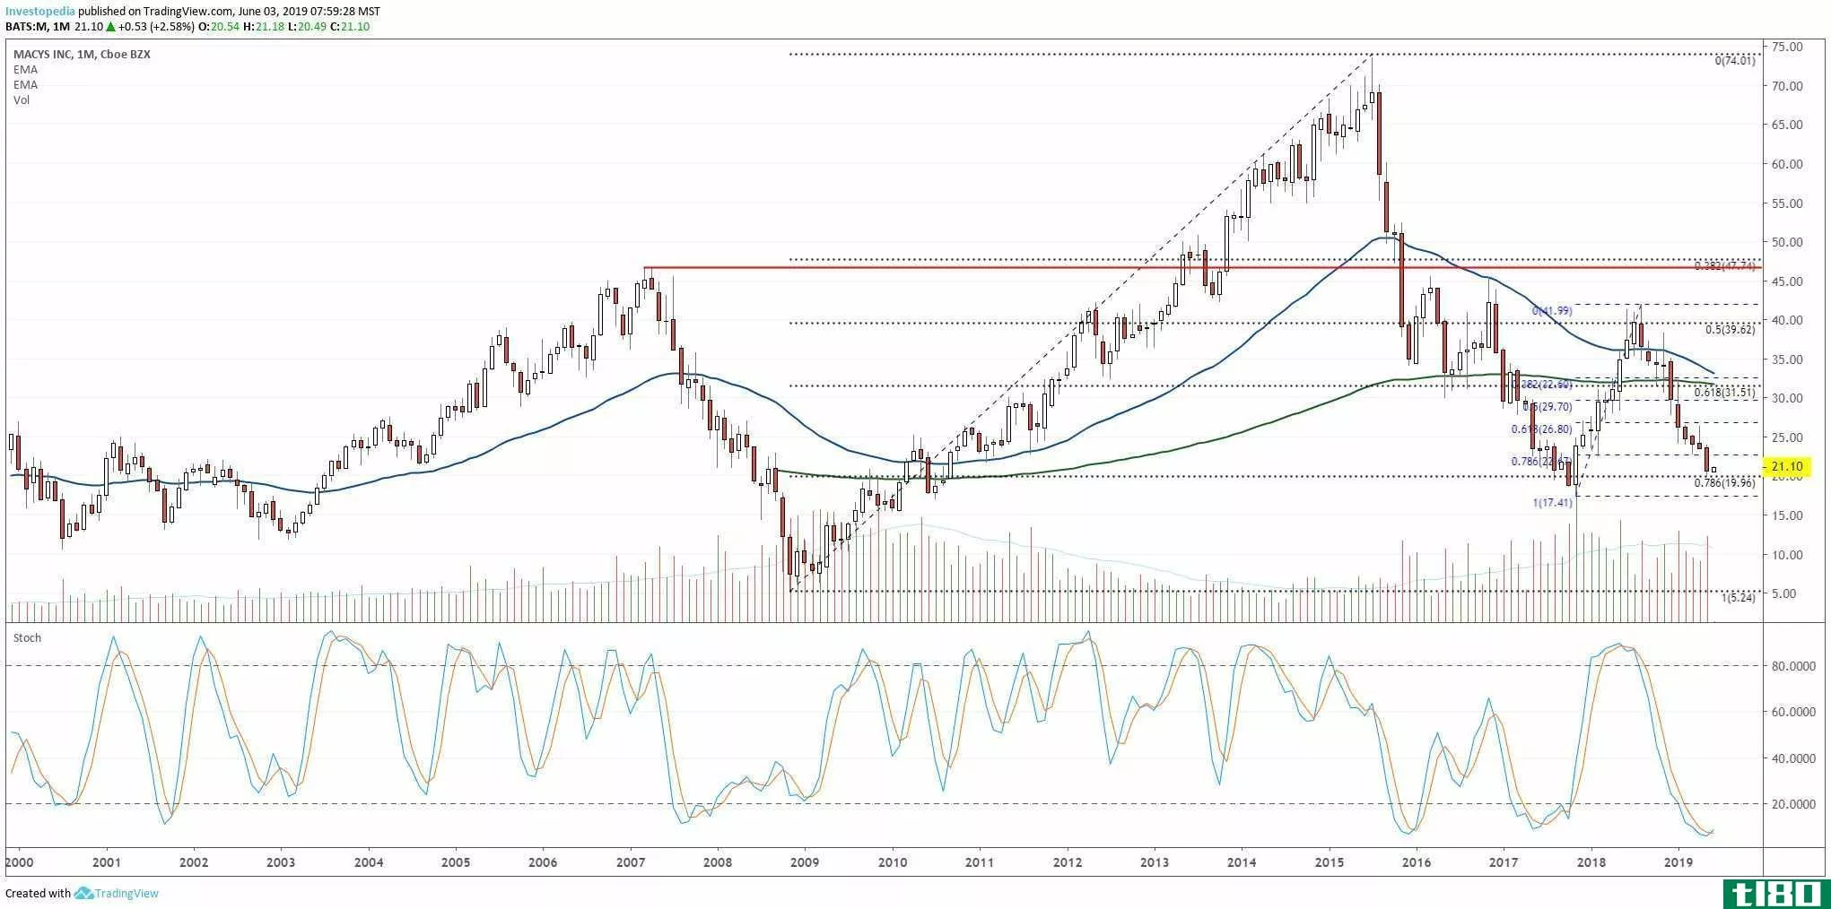The width and height of the screenshot is (1831, 909).
Task: Select the 0(74.01) Fibonacci level label
Action: tap(1735, 62)
